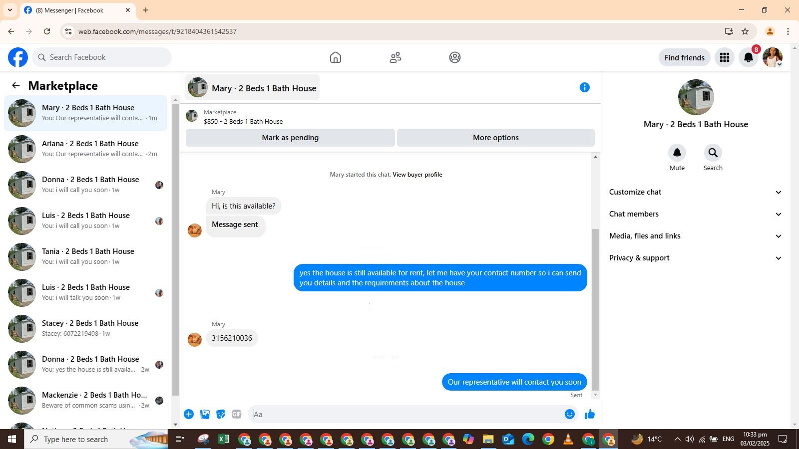The height and width of the screenshot is (449, 799).
Task: Open Luis's chat saying 'i will call you soon'
Action: pos(86,221)
